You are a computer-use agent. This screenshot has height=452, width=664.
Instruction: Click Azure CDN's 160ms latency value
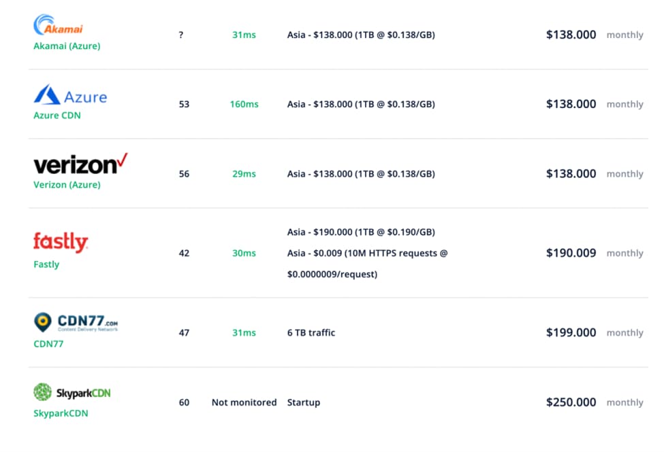coord(244,104)
